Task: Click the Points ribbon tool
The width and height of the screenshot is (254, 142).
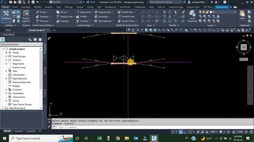Action: pos(42,12)
